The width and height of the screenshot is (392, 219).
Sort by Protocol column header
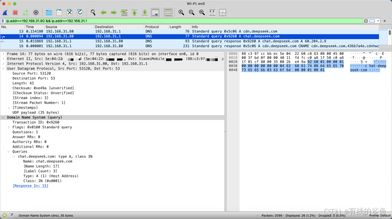click(156, 26)
